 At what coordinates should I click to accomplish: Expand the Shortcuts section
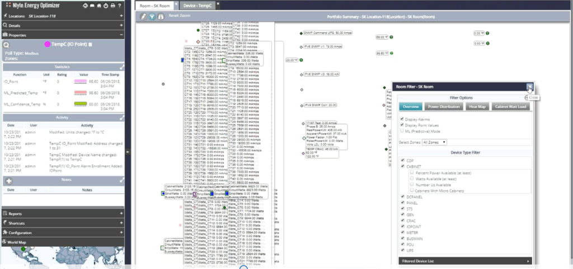pos(121,223)
